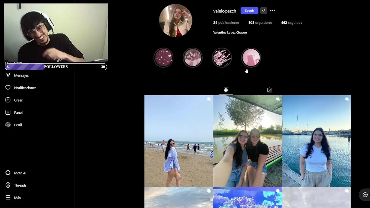This screenshot has width=370, height=208.
Task: Open the cloudy sky post in second row
Action: [x=179, y=198]
